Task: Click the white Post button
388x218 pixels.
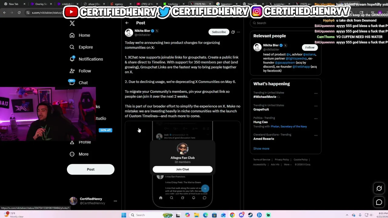Action: [x=91, y=170]
